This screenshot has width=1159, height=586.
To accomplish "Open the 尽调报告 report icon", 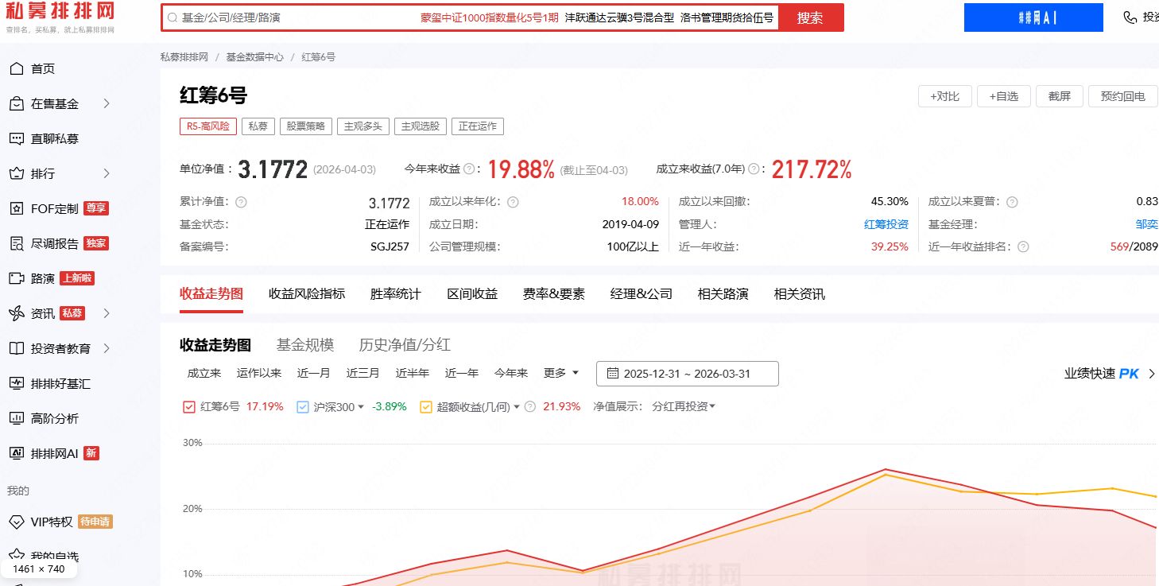I will (17, 243).
